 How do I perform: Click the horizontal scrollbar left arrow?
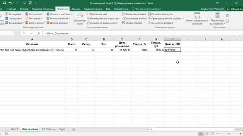[x=151, y=129]
